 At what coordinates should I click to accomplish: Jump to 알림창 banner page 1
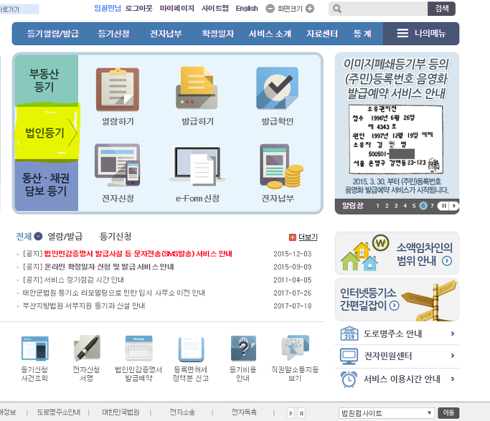(377, 206)
